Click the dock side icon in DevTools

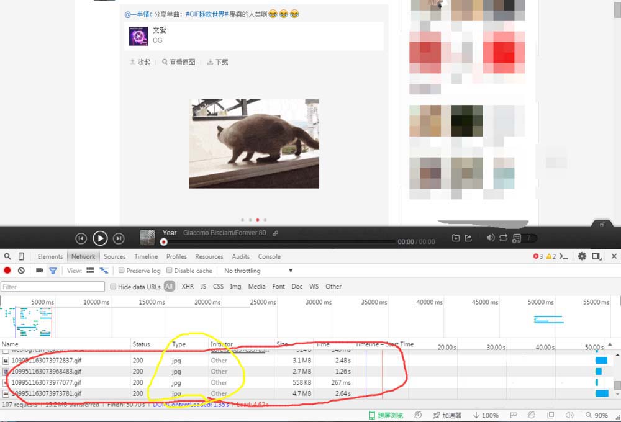[596, 256]
